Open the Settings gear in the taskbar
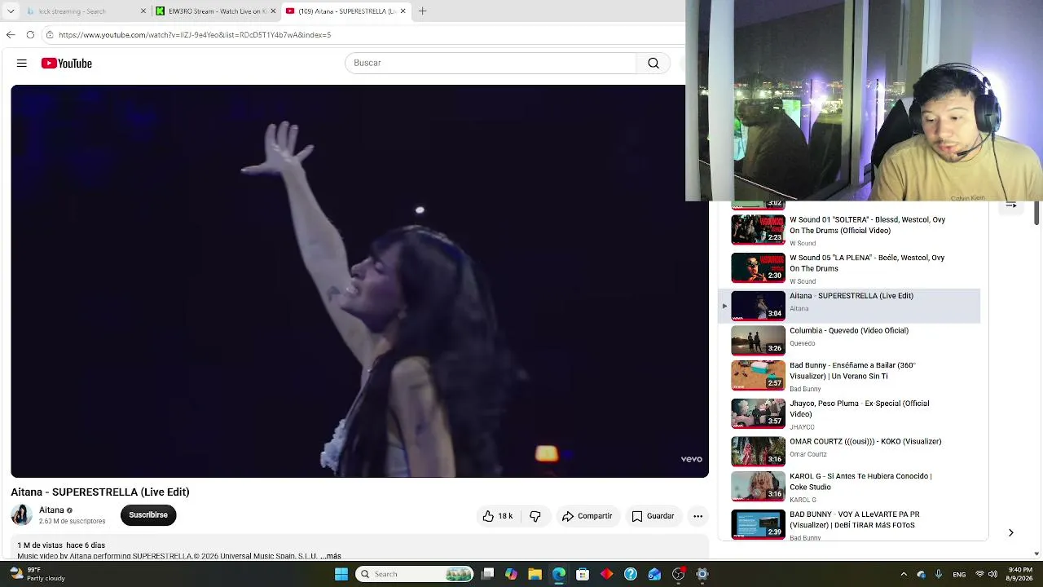The height and width of the screenshot is (587, 1043). coord(702,574)
